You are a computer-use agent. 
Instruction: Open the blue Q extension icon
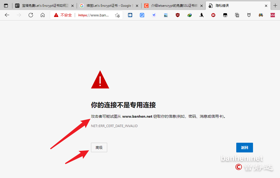click(142, 15)
